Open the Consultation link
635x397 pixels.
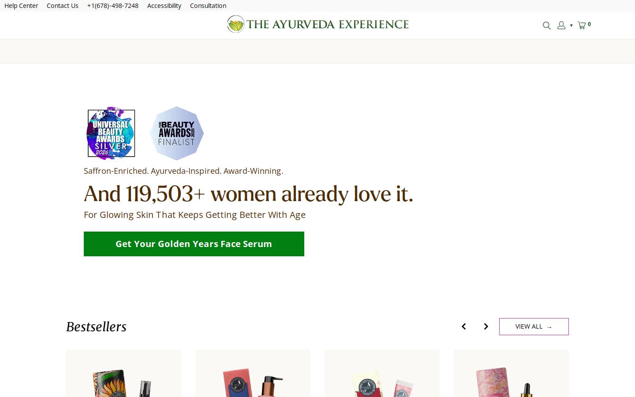[x=208, y=6]
